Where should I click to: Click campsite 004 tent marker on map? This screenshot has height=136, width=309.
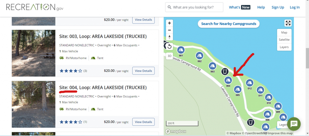[x=228, y=80]
